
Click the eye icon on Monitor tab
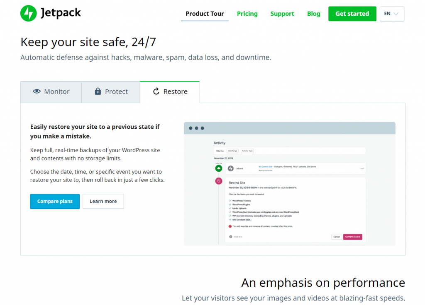[x=37, y=91]
